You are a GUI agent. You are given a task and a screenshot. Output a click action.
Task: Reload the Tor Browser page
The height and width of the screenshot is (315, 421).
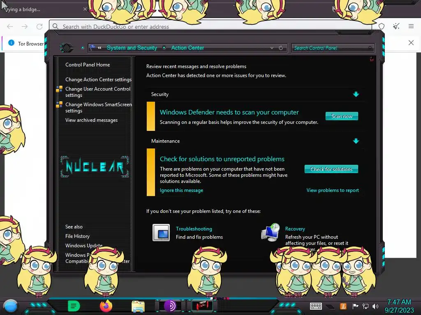(39, 27)
